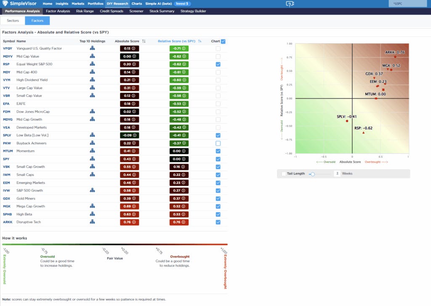Click the notification bell icon
The image size is (431, 306).
290,3
